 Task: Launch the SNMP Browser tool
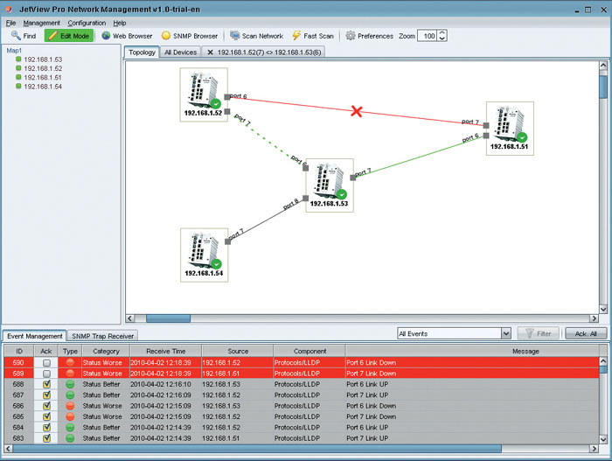point(166,36)
